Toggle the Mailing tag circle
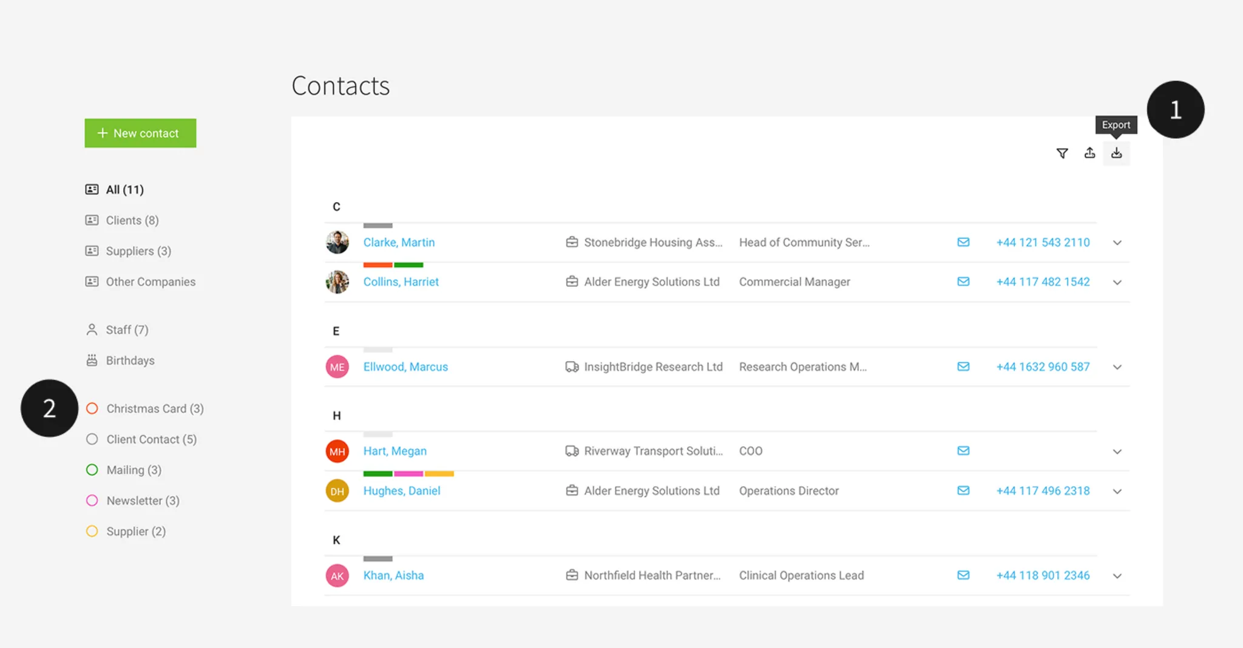1243x648 pixels. 92,470
